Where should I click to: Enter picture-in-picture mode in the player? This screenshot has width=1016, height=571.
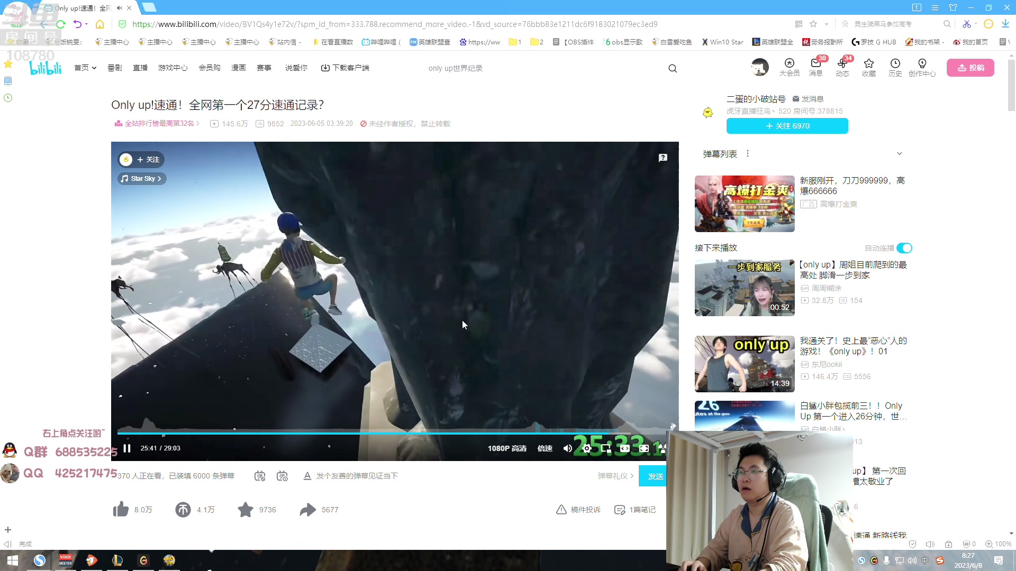605,448
